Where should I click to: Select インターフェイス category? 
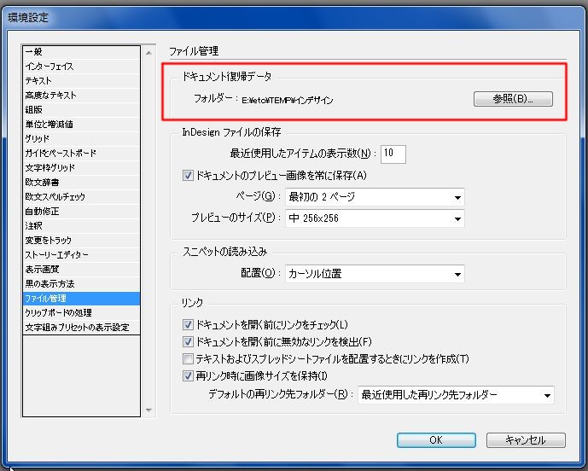[81, 67]
